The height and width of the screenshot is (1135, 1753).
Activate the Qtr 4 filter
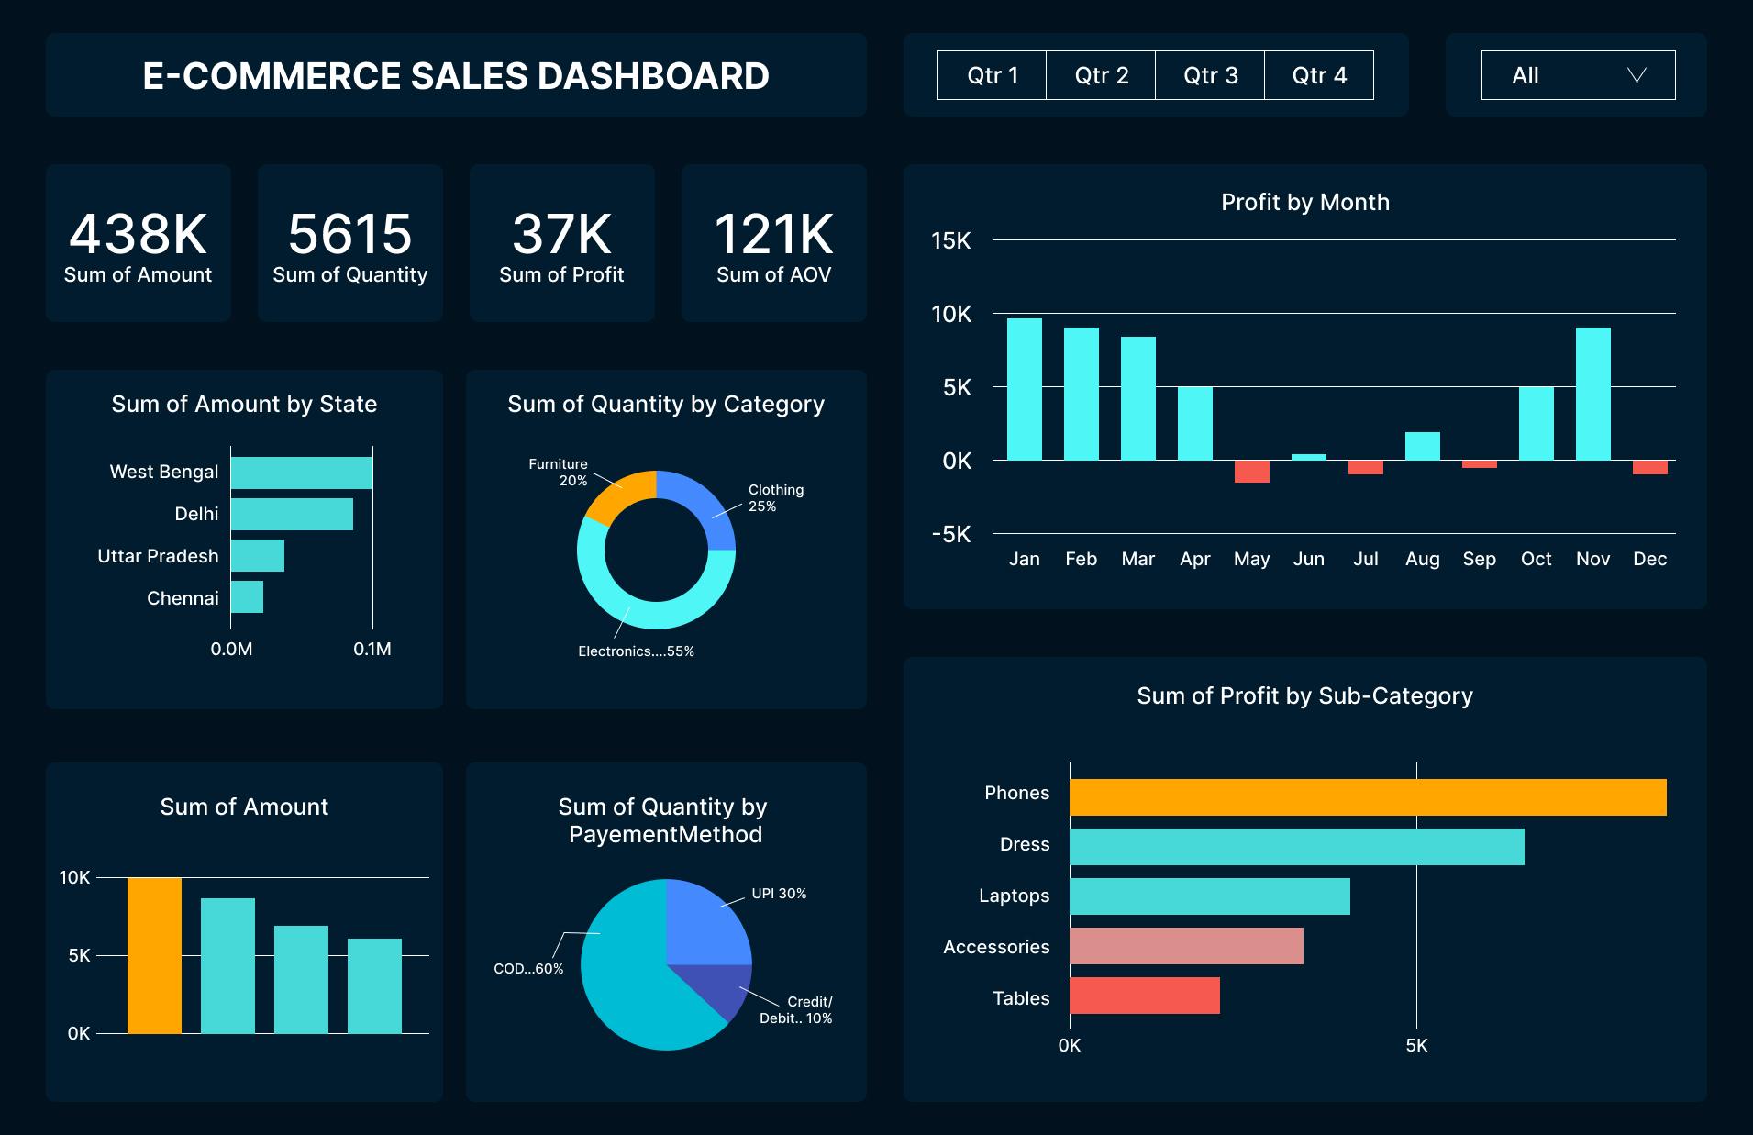(1319, 75)
